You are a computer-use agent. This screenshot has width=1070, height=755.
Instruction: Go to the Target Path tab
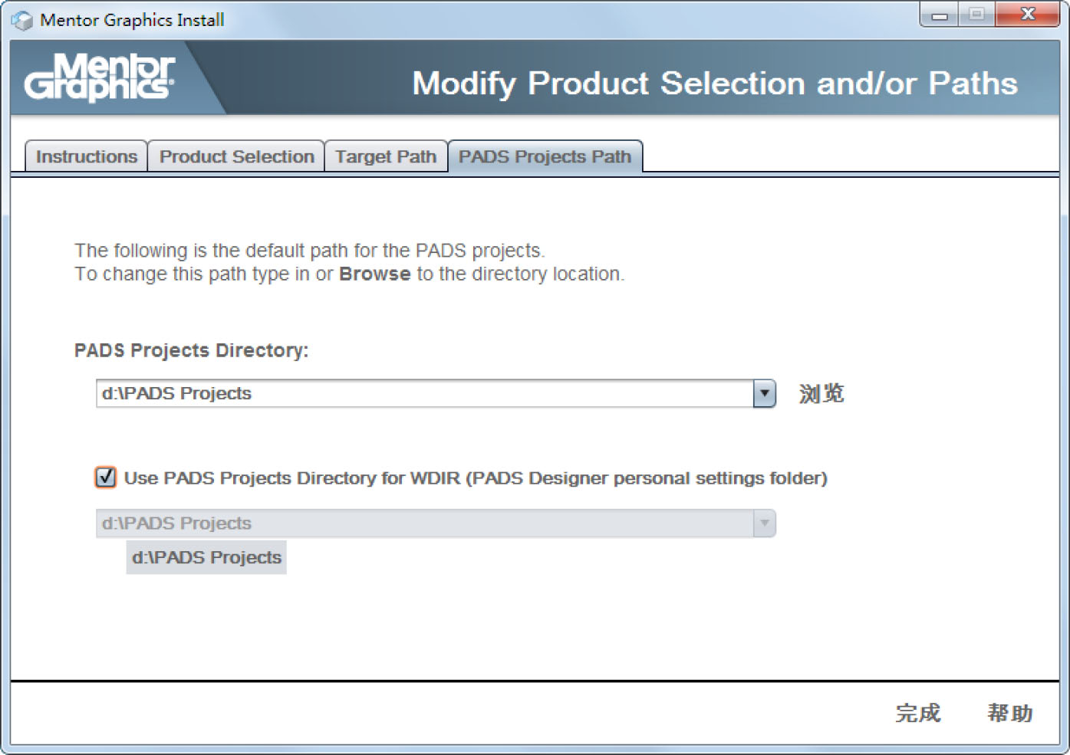point(386,156)
